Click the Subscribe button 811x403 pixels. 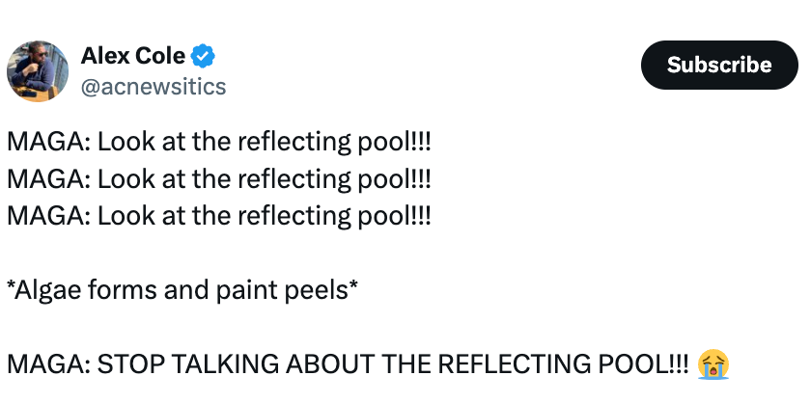pos(719,66)
